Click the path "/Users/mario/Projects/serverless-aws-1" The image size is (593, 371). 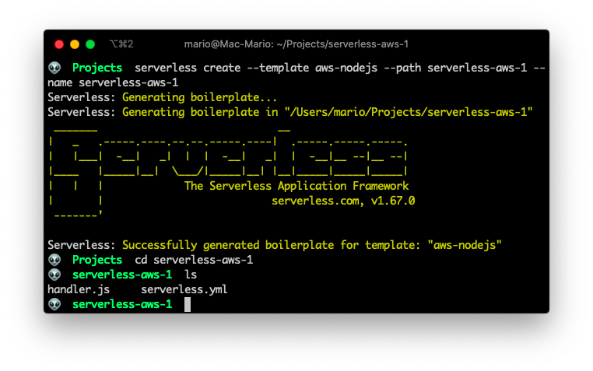click(x=409, y=112)
